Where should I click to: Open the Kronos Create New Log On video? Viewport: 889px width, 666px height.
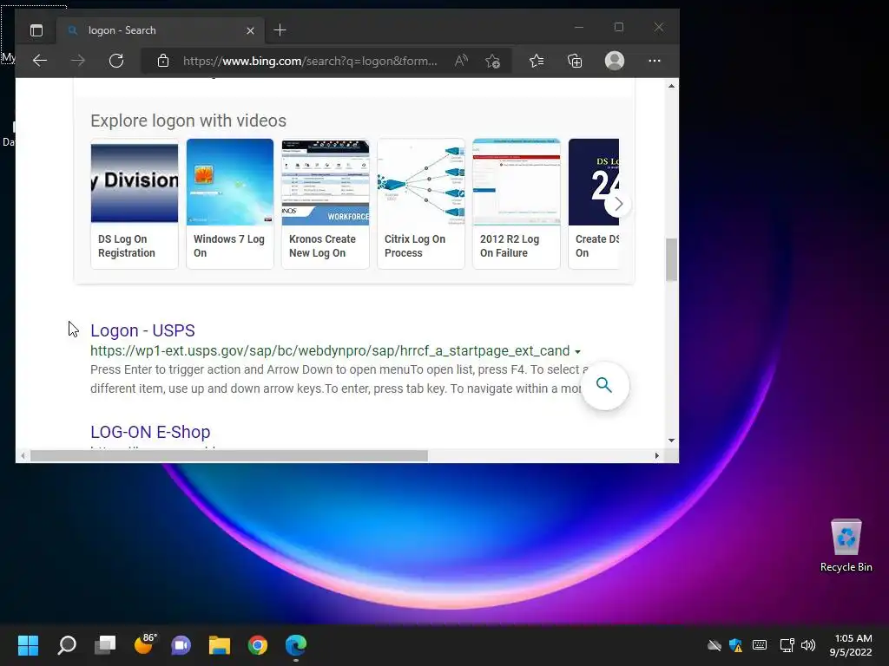point(326,204)
